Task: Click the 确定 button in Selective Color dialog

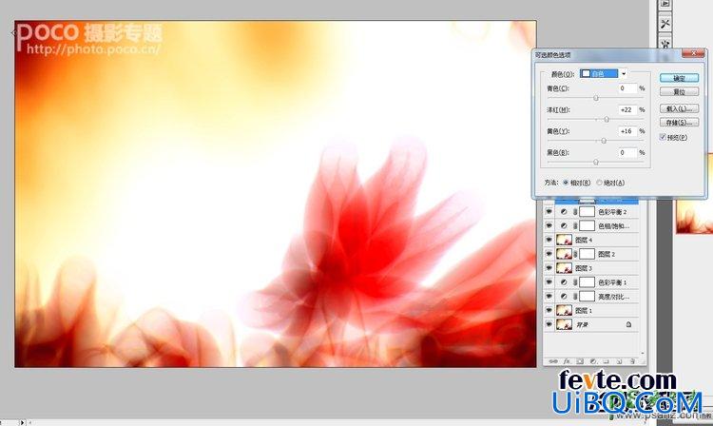Action: (x=679, y=78)
